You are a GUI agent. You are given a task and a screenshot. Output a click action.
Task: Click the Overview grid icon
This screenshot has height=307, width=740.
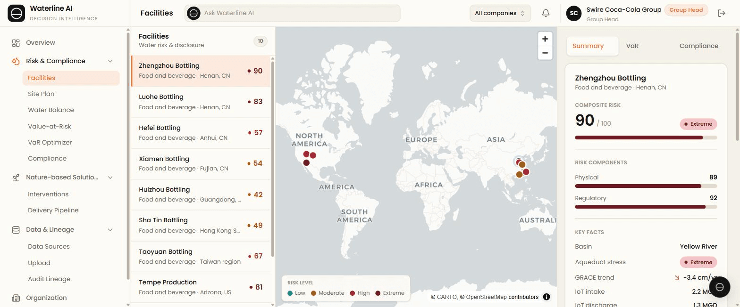(x=16, y=43)
